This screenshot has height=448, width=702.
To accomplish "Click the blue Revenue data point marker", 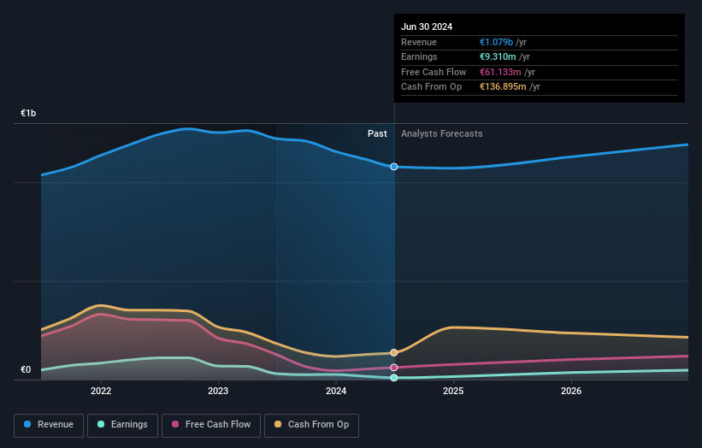I will pos(394,167).
